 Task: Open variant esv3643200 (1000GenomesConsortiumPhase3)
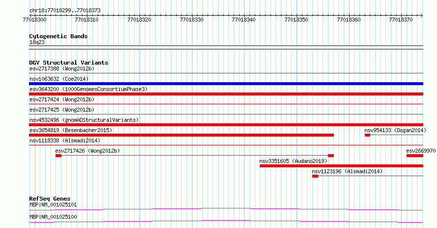click(x=88, y=89)
